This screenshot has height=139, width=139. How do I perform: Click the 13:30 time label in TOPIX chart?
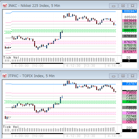point(90,136)
